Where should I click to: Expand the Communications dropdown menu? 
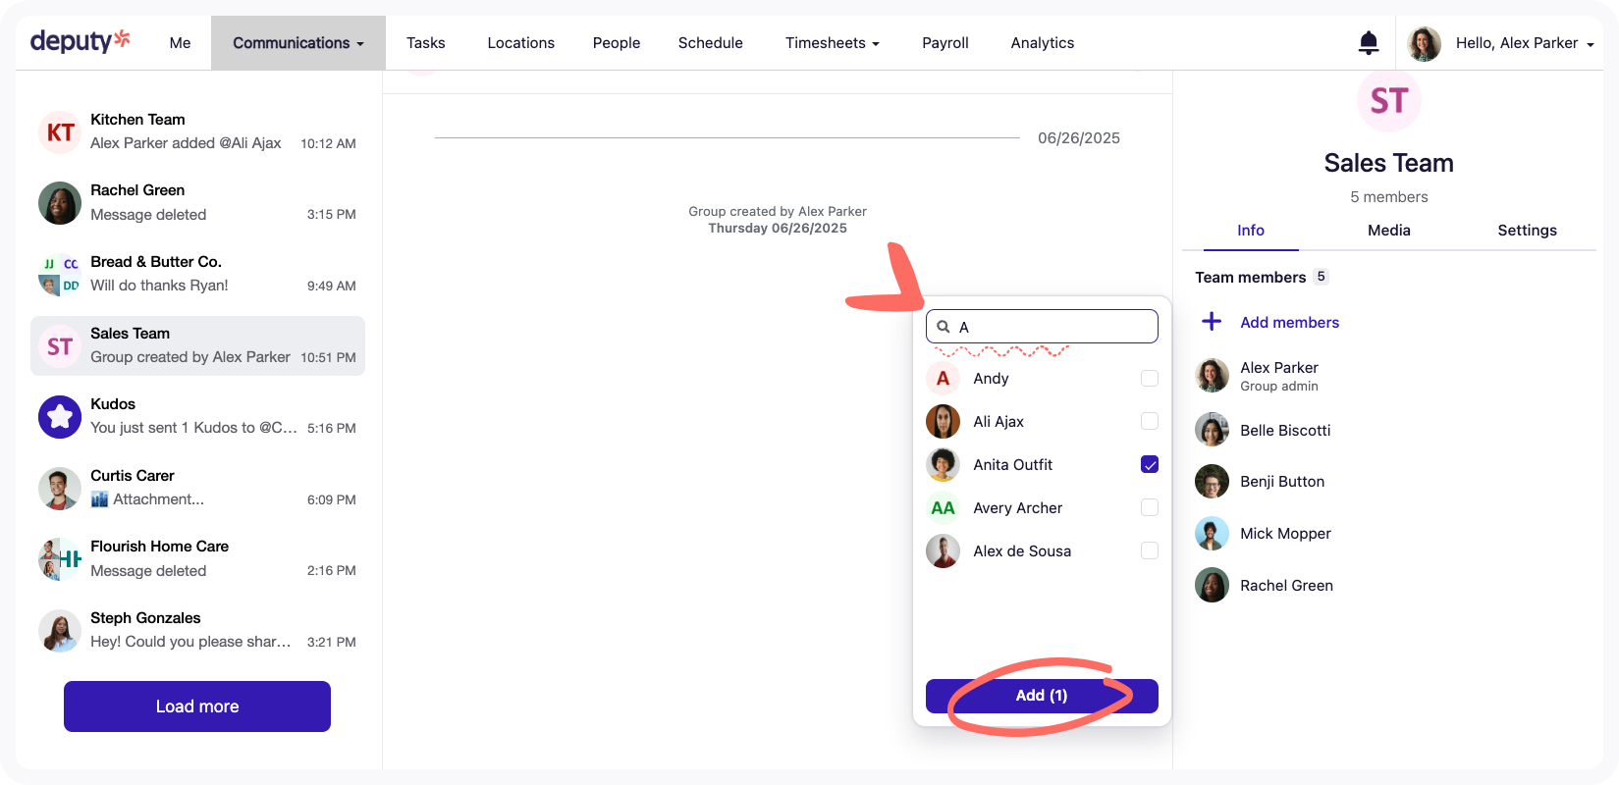pyautogui.click(x=297, y=43)
